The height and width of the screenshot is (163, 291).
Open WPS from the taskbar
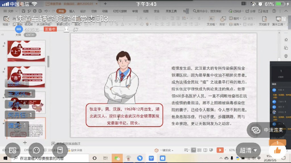coord(151,158)
